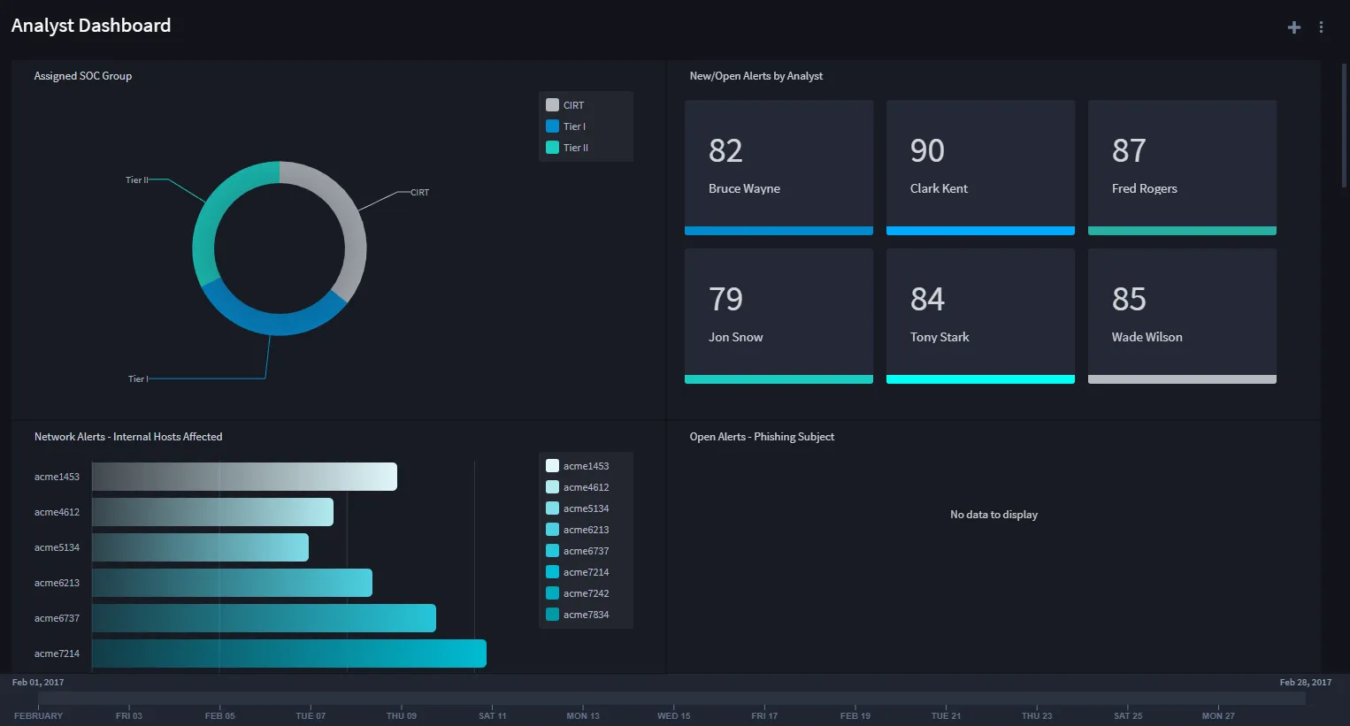Click the Wade Wilson analyst name
The height and width of the screenshot is (726, 1350).
pyautogui.click(x=1147, y=337)
